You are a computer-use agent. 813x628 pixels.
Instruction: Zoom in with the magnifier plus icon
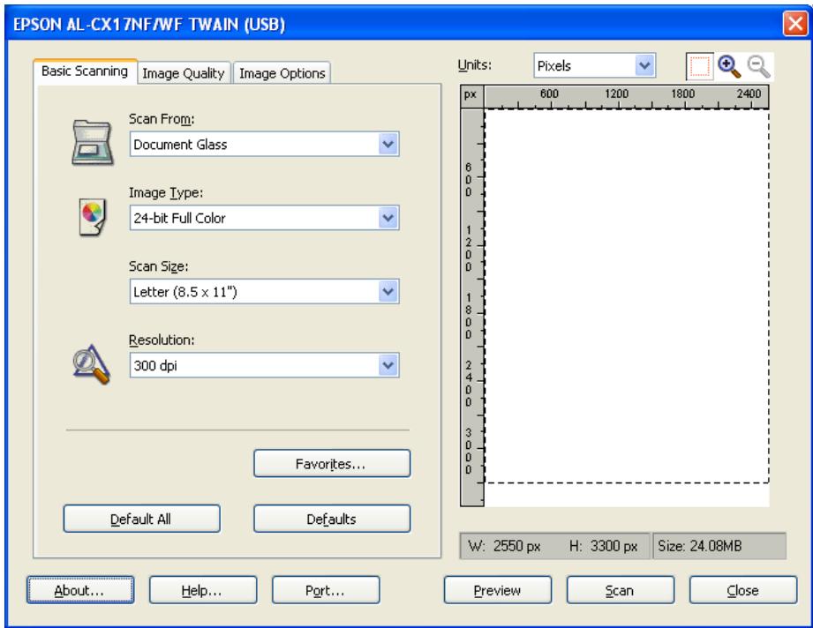[x=729, y=66]
